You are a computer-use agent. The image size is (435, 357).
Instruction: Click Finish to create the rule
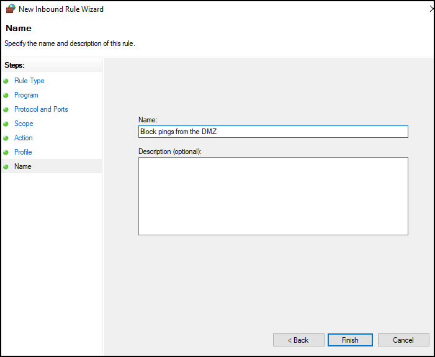click(x=350, y=340)
